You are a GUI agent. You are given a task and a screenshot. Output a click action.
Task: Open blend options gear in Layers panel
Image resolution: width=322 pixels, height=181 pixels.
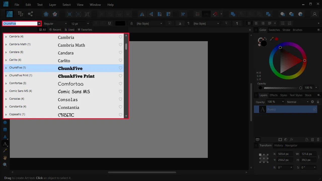[312, 102]
